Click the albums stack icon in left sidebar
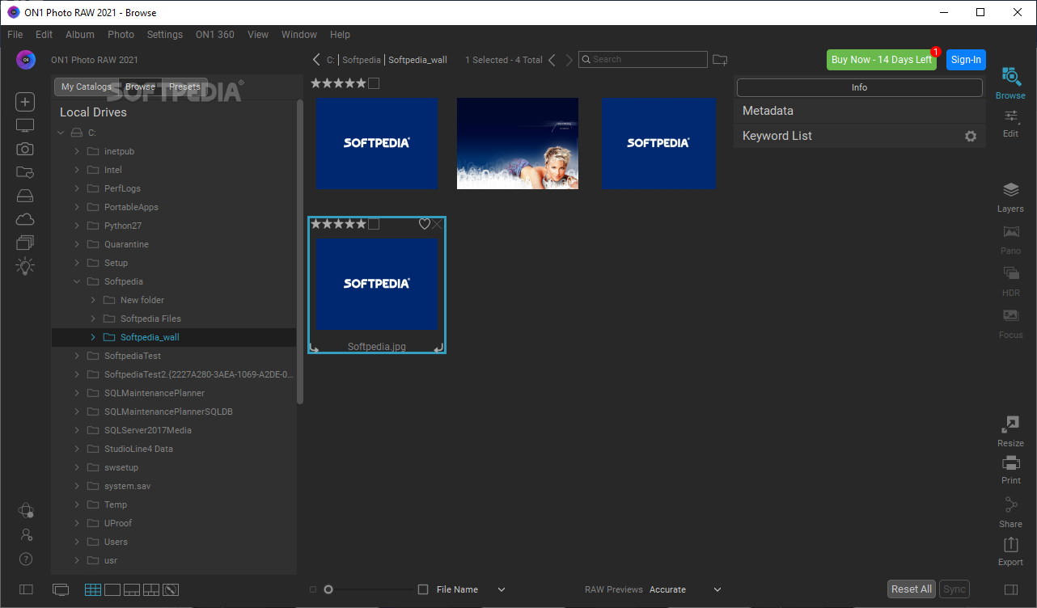1037x608 pixels. pos(25,243)
